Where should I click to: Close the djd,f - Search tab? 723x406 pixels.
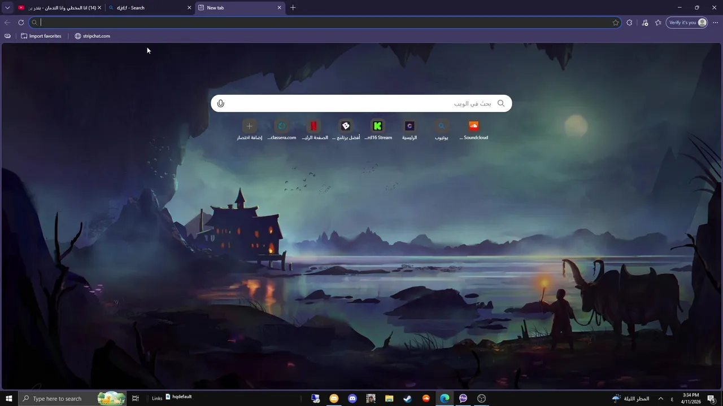coord(189,8)
